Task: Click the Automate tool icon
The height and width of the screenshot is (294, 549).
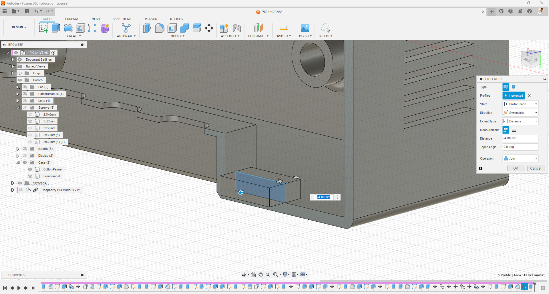Action: pyautogui.click(x=126, y=28)
